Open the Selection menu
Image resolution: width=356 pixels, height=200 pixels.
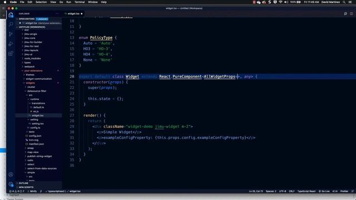(41, 2)
